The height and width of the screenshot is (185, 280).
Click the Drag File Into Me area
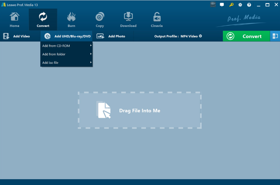point(140,110)
